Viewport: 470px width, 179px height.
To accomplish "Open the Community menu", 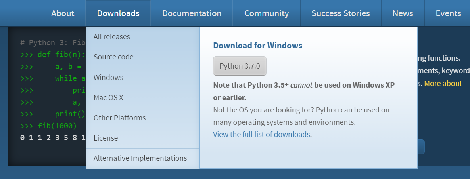I will 267,13.
